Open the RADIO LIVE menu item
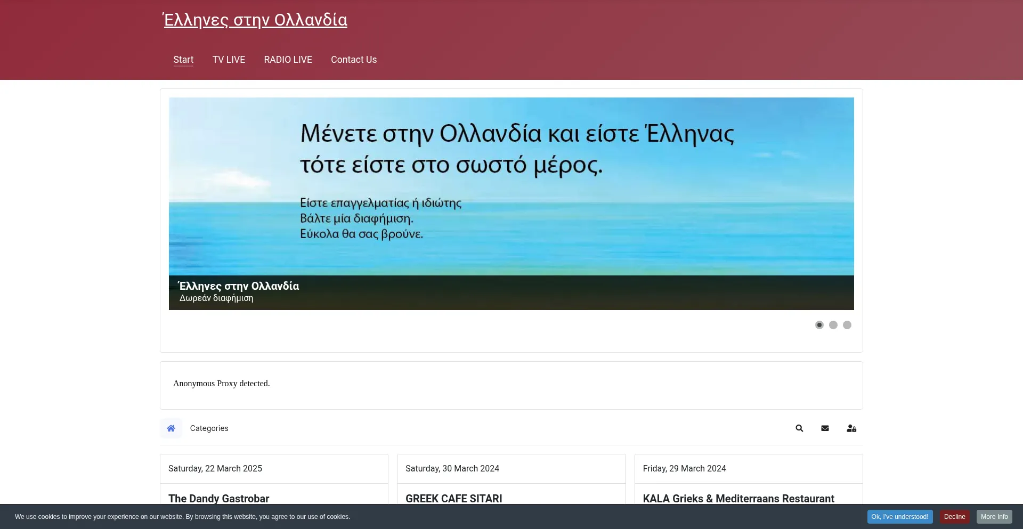 288,60
